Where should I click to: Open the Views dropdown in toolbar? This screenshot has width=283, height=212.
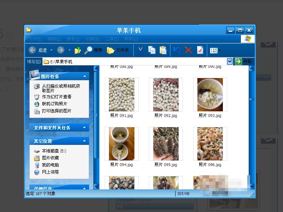[x=215, y=50]
